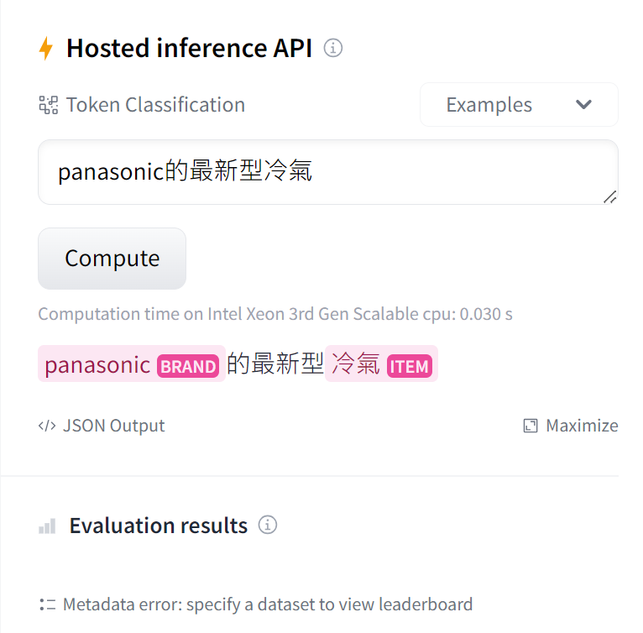Click the highlighted panasonic token
The image size is (643, 633).
pyautogui.click(x=97, y=364)
